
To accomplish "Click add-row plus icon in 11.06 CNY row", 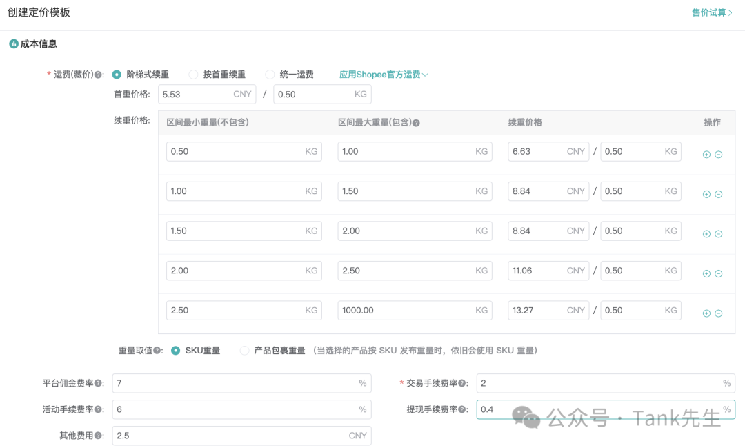I will click(x=706, y=273).
